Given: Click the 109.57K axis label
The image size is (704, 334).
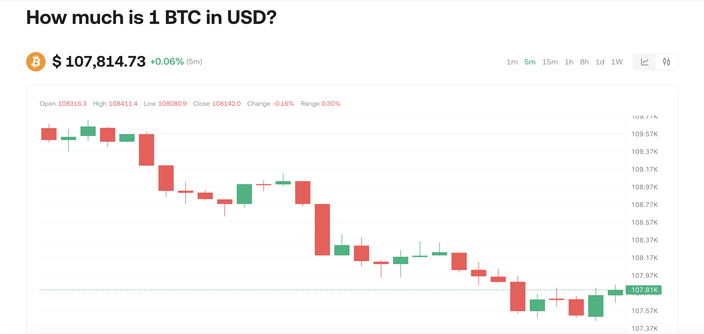Looking at the screenshot, I should [644, 134].
